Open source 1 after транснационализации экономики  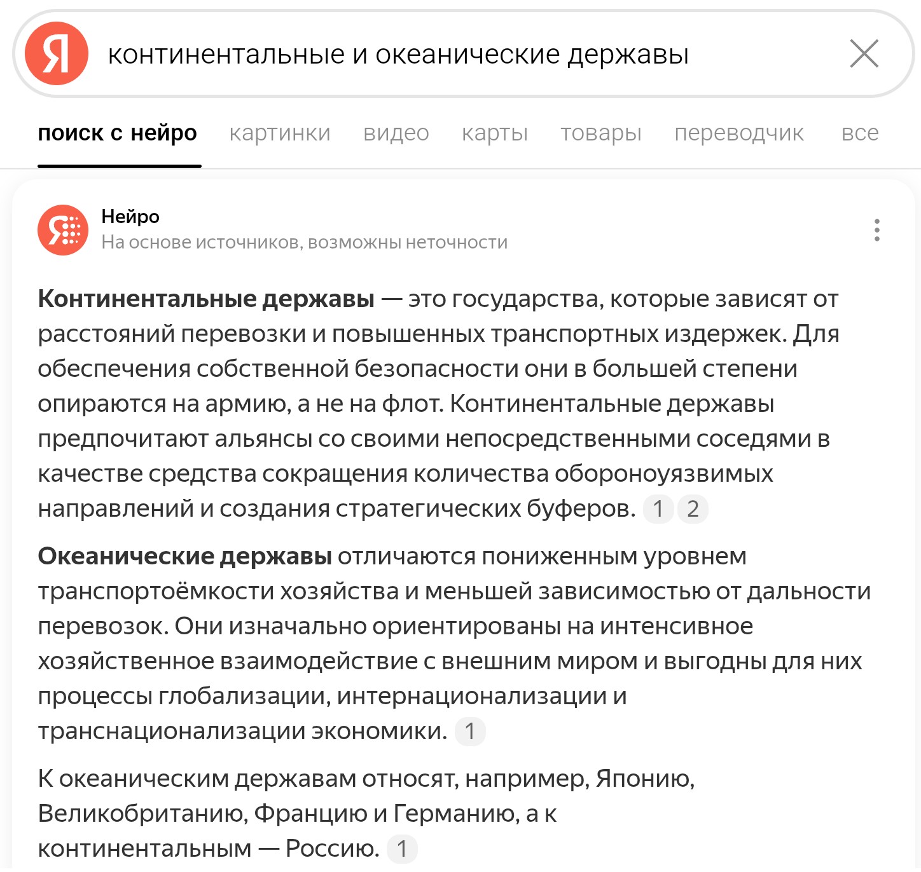470,732
